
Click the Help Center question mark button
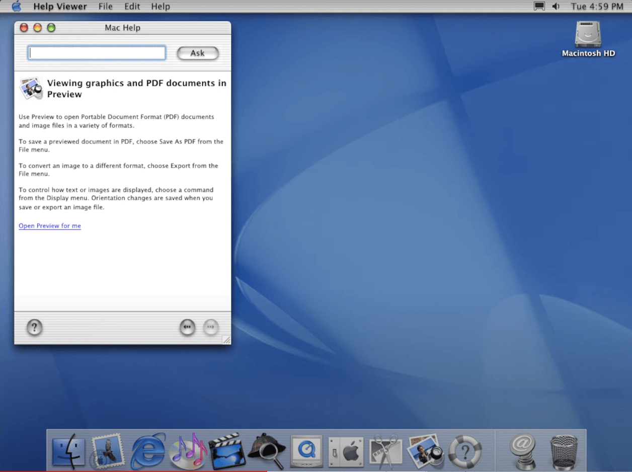coord(34,328)
